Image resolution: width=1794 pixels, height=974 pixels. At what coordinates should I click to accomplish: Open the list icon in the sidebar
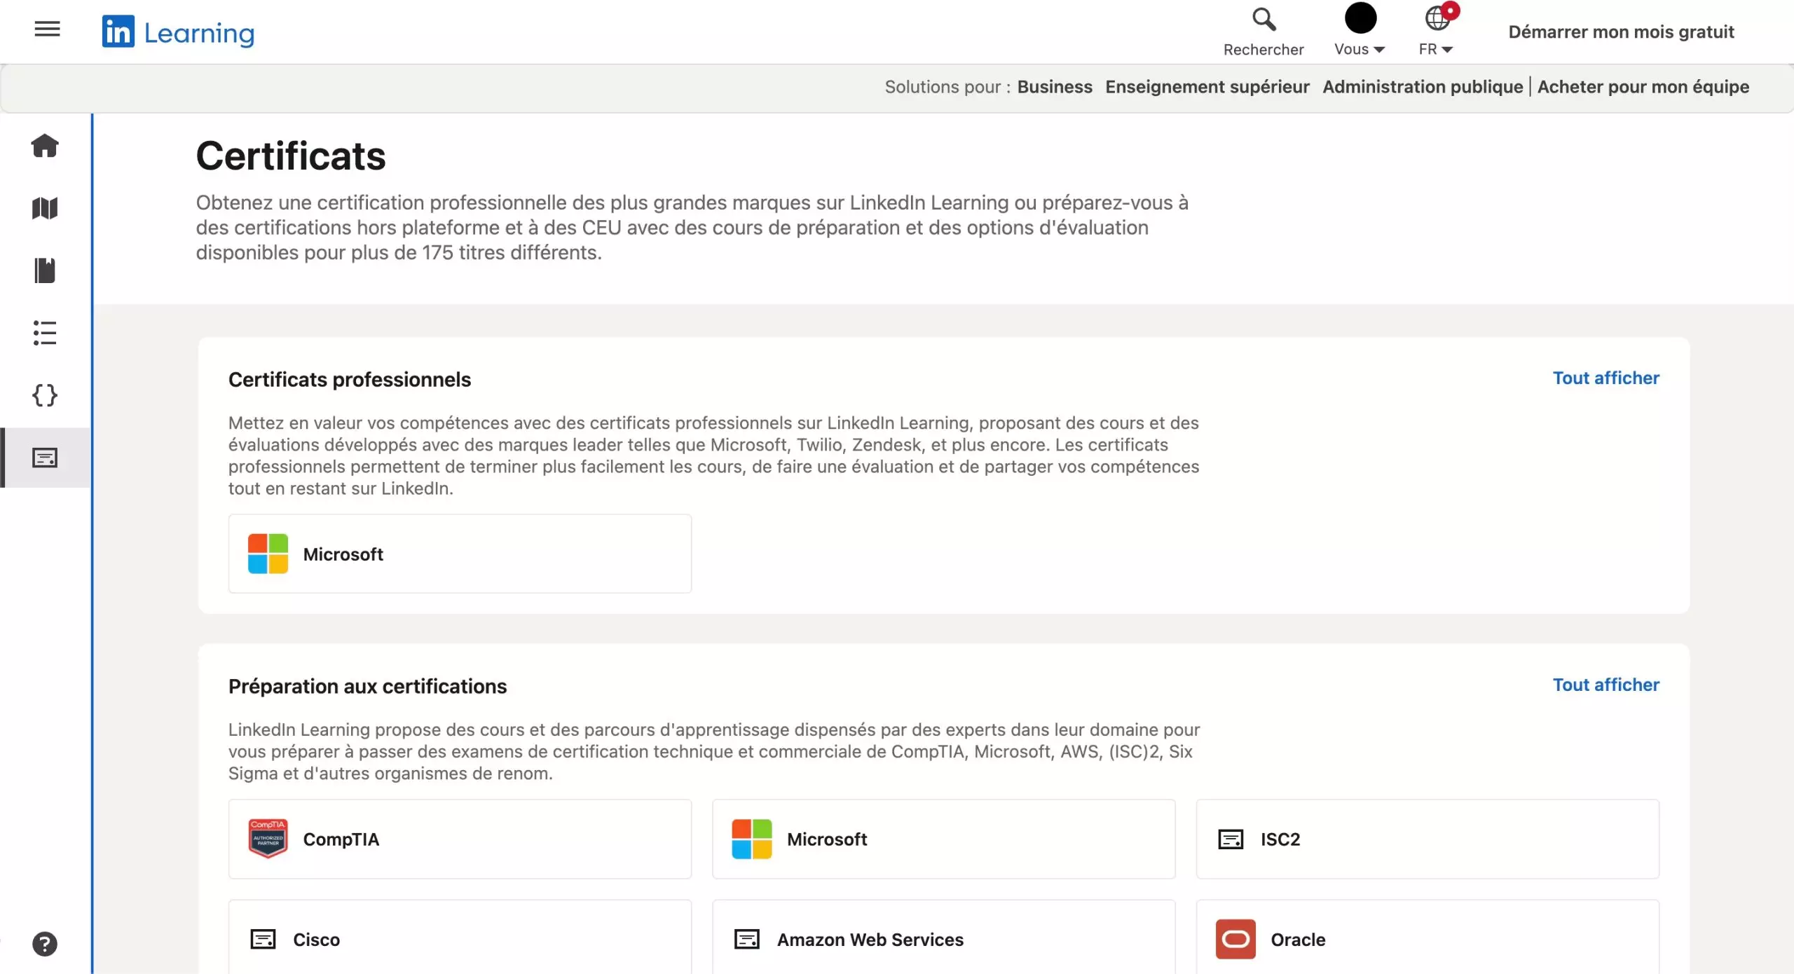(x=45, y=333)
